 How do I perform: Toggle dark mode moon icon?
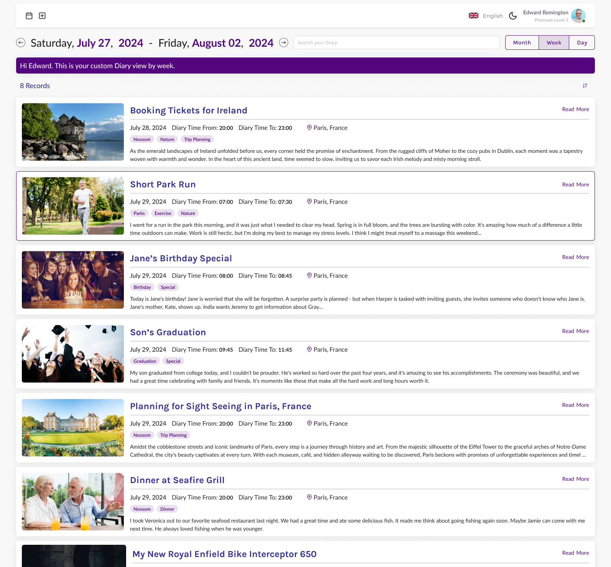tap(512, 16)
